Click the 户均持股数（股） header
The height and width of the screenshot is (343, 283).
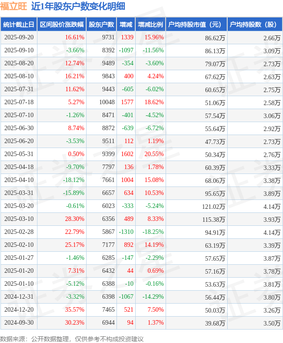[254, 25]
